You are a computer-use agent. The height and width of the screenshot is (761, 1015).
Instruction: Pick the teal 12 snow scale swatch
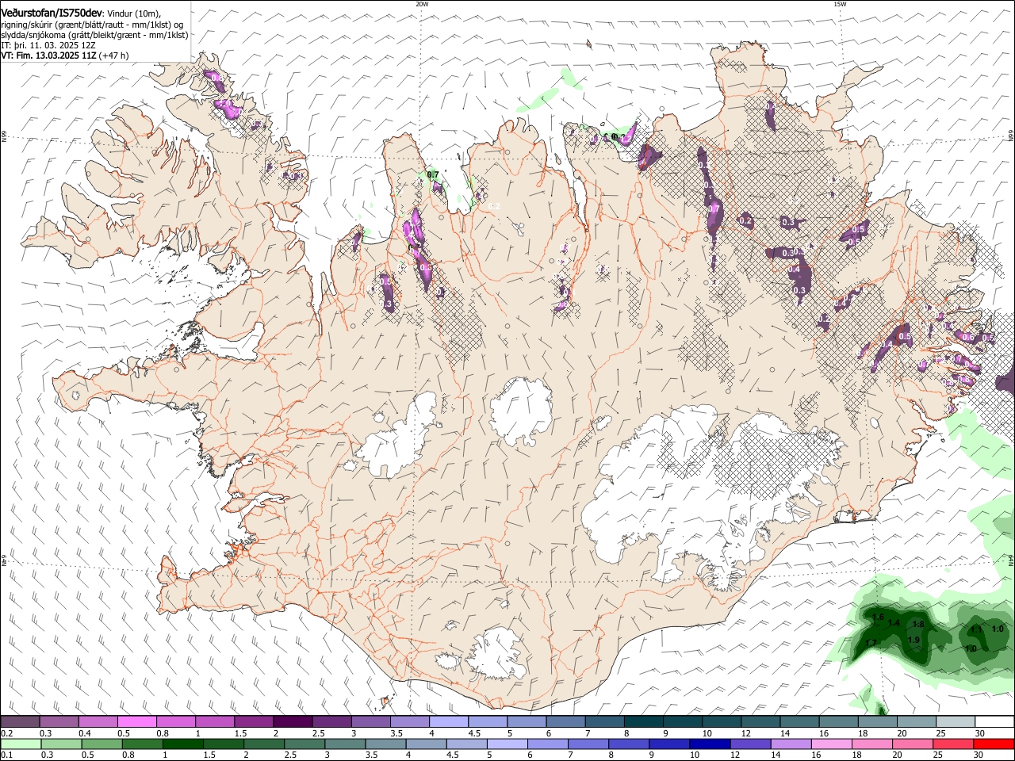[x=759, y=722]
